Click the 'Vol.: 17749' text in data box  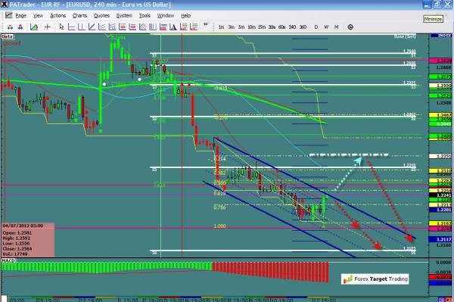pos(15,254)
